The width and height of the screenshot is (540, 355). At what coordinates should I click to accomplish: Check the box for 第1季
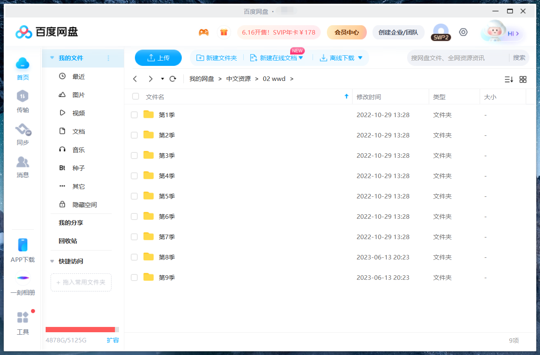tap(134, 115)
